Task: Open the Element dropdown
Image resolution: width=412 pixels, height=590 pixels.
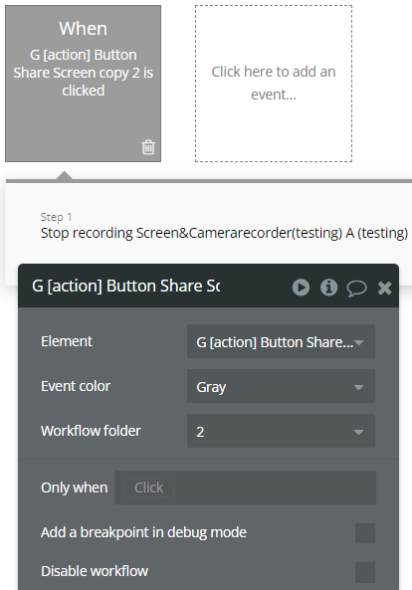Action: pyautogui.click(x=281, y=341)
